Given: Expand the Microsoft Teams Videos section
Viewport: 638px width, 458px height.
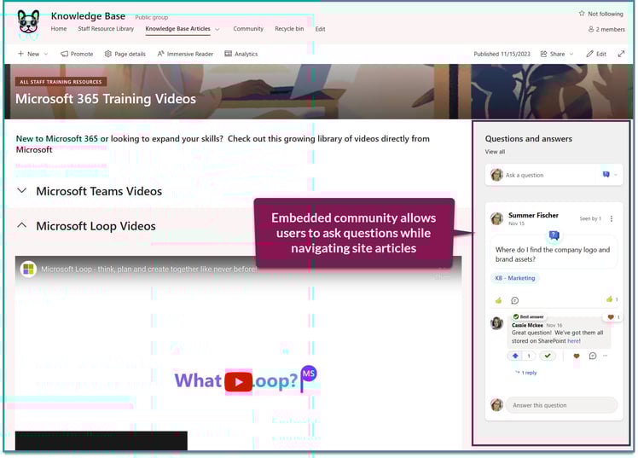Looking at the screenshot, I should click(22, 191).
